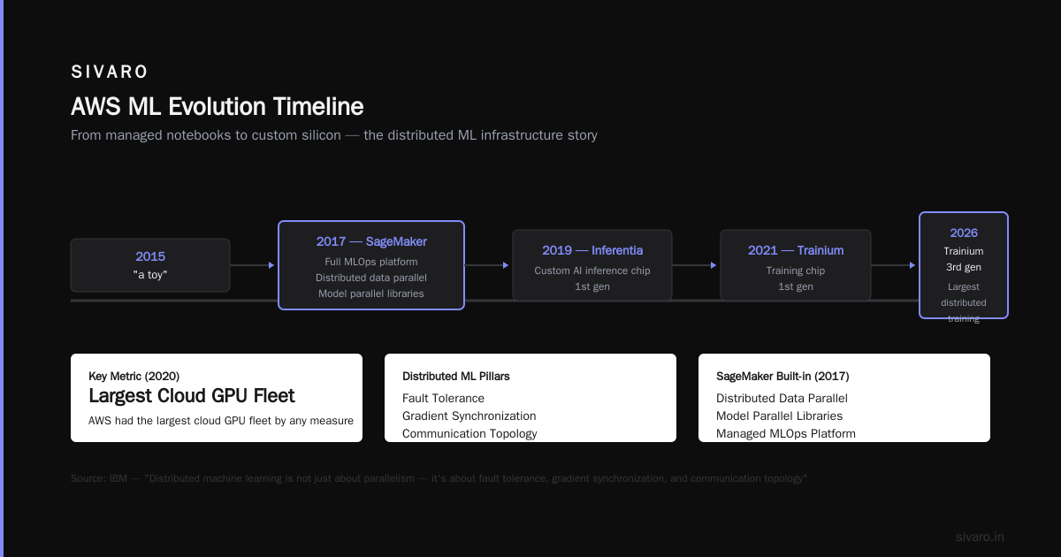Select the 2017 — SageMaker timeline card

click(x=371, y=265)
